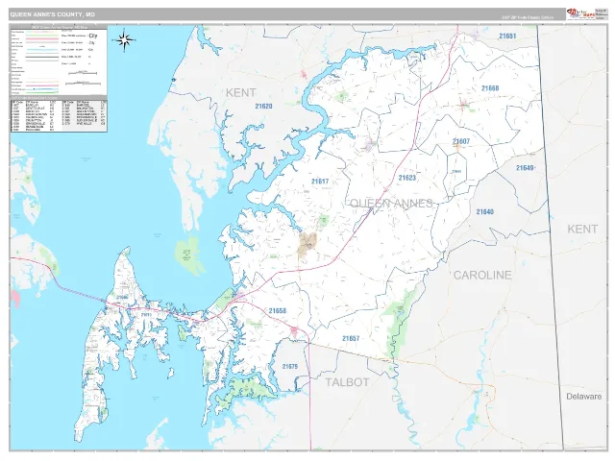
Task: Click the QUEEN ANNES county name label
Action: [x=391, y=203]
